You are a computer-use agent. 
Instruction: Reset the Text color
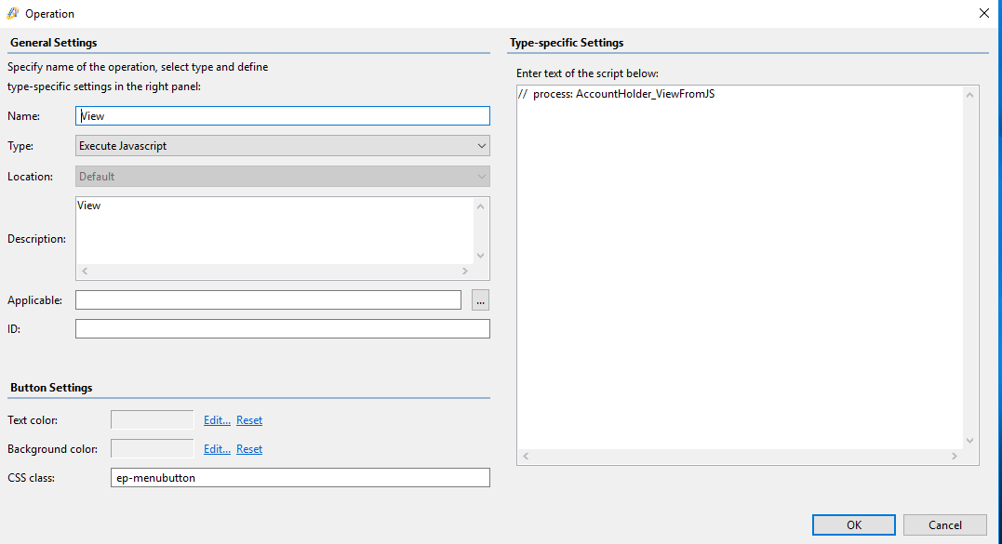click(249, 420)
